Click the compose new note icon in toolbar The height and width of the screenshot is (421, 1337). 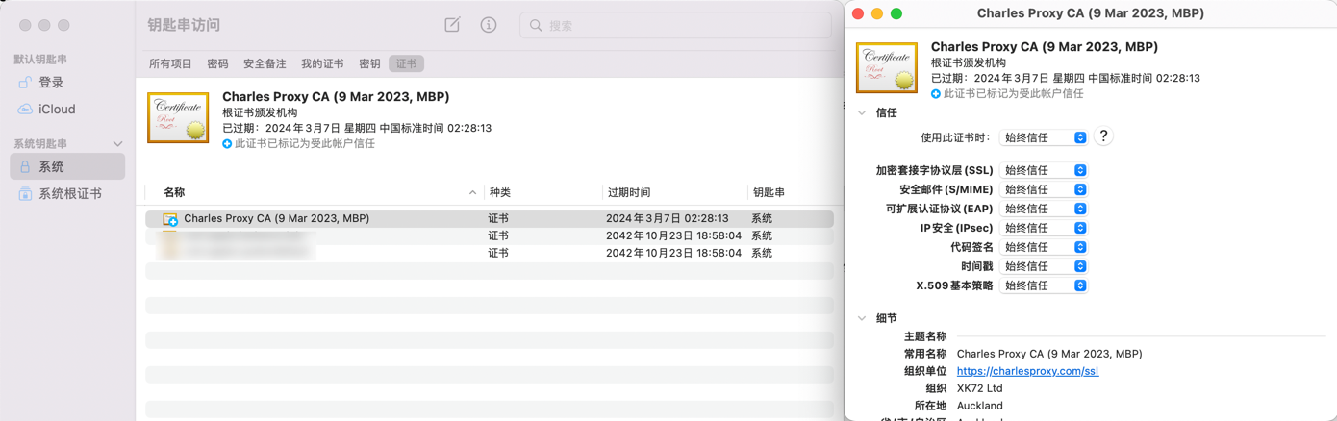(452, 25)
